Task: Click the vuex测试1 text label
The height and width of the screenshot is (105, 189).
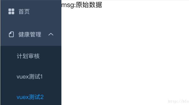Action: (x=30, y=77)
